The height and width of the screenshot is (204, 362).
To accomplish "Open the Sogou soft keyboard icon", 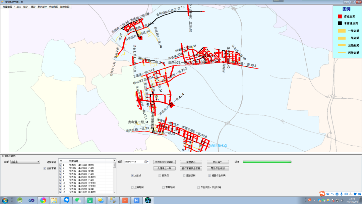I will (346, 194).
